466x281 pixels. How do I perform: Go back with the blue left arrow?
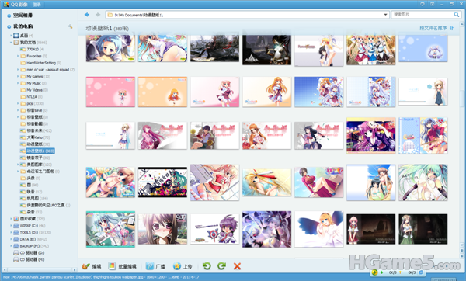[87, 15]
